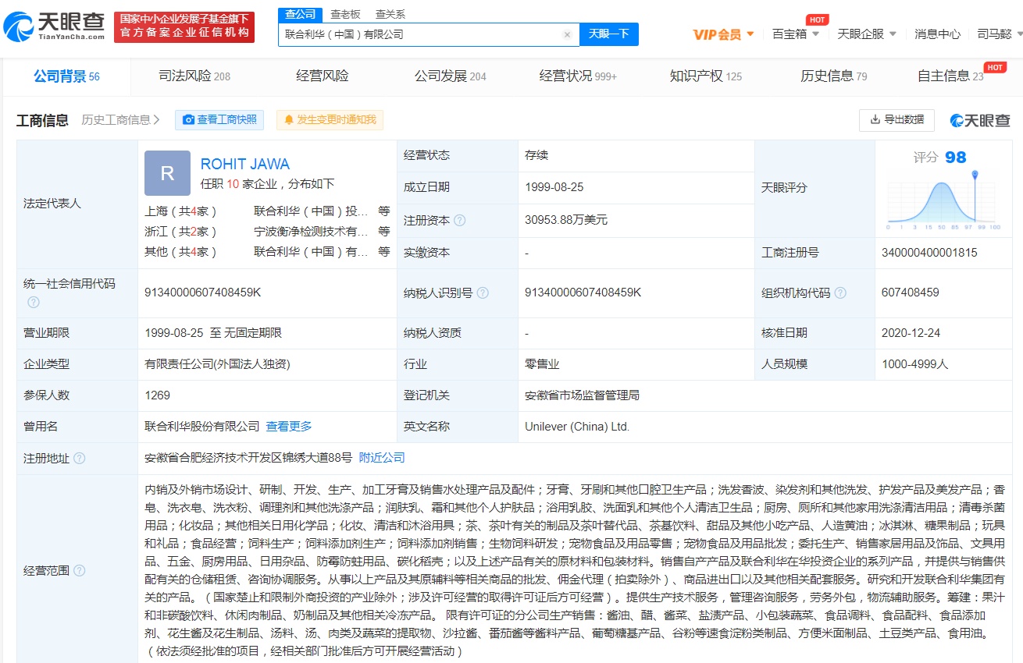The width and height of the screenshot is (1023, 663).
Task: Click the English name Unilever (China) Ltd.
Action: click(577, 427)
